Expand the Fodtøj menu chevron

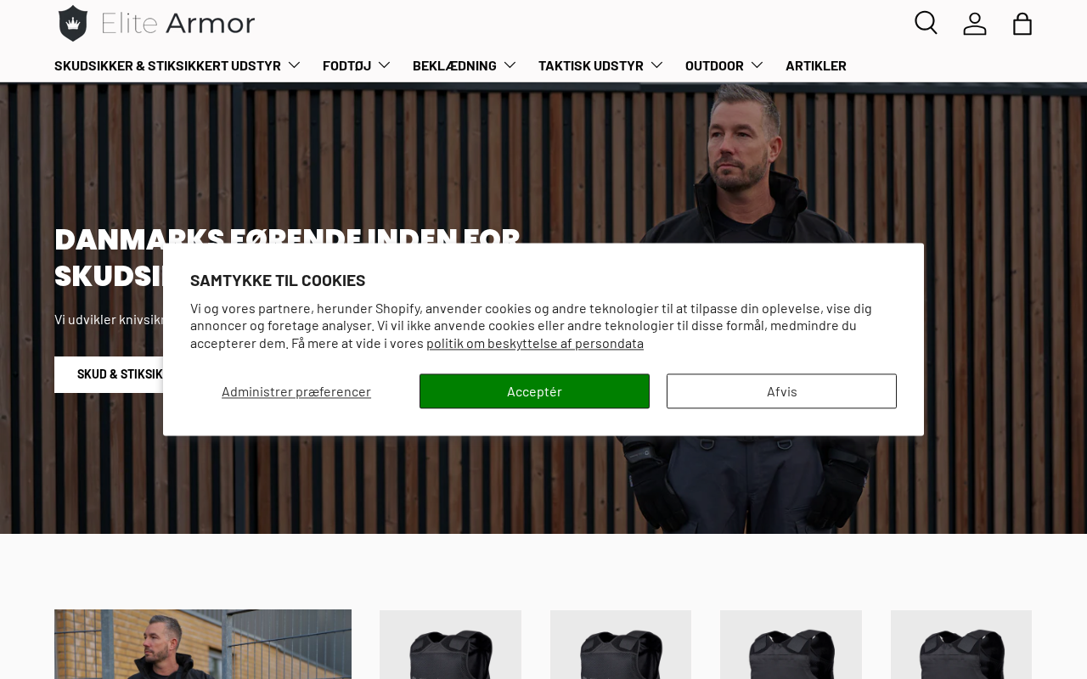coord(384,65)
